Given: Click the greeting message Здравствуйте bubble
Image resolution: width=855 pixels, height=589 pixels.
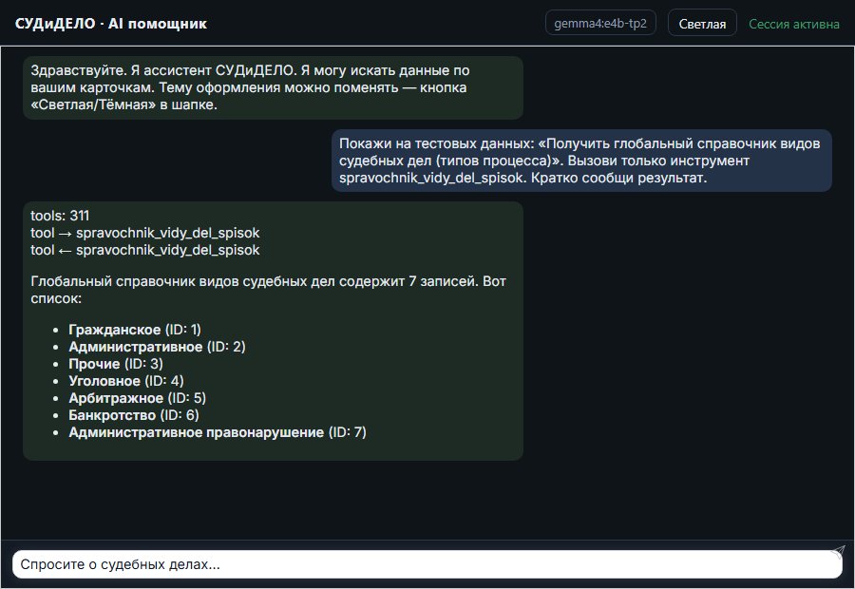Looking at the screenshot, I should 273,87.
